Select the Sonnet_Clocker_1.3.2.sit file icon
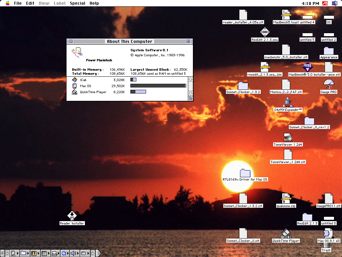 243,198
